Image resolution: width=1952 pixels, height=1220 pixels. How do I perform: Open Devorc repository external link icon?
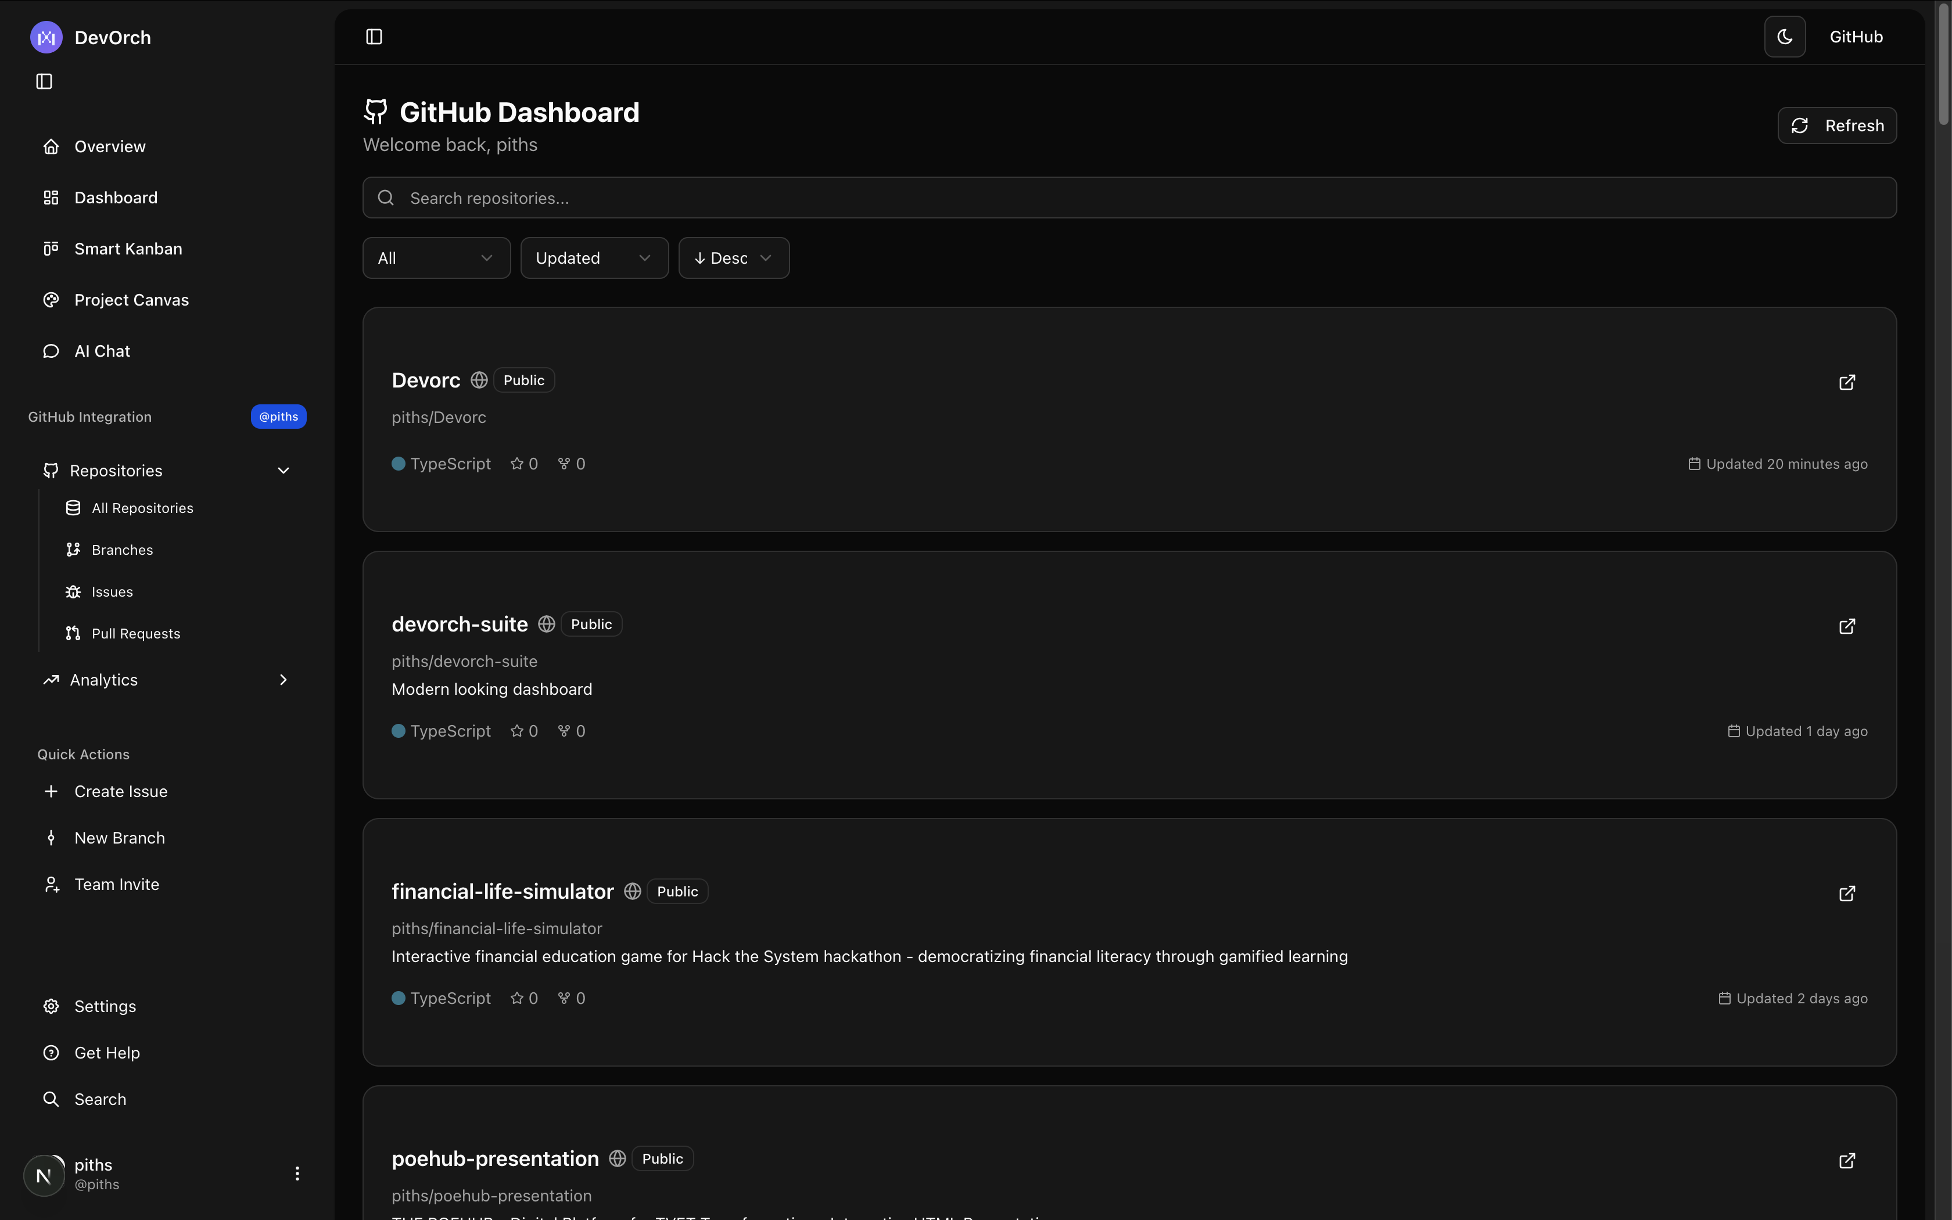[x=1846, y=382]
